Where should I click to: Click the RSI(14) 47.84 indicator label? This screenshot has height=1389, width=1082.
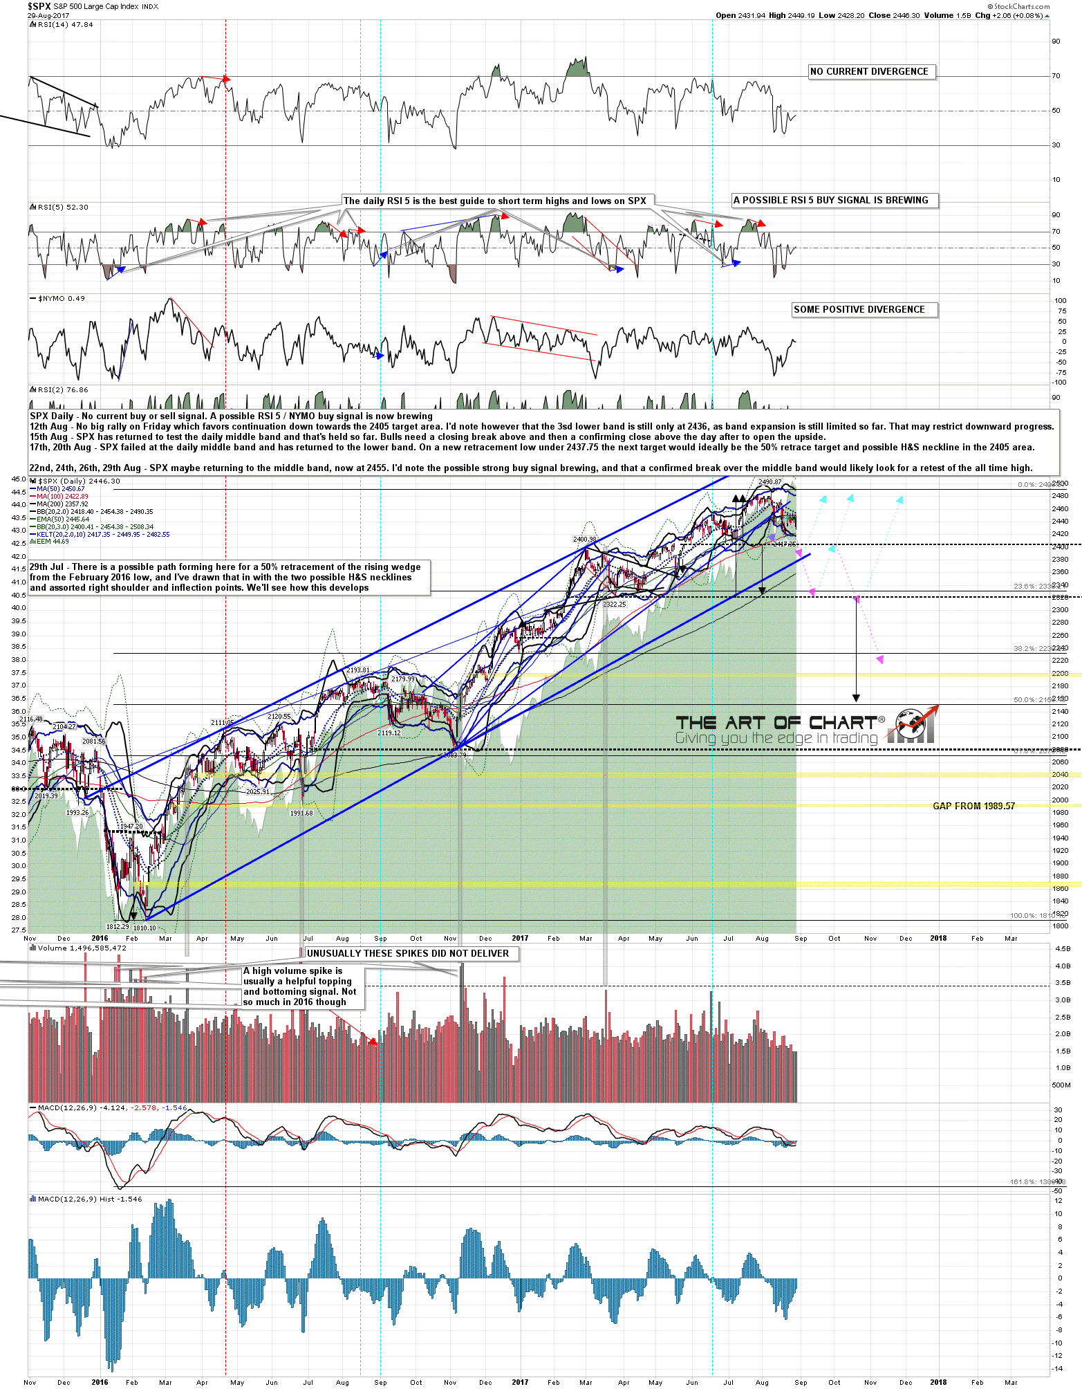click(62, 24)
